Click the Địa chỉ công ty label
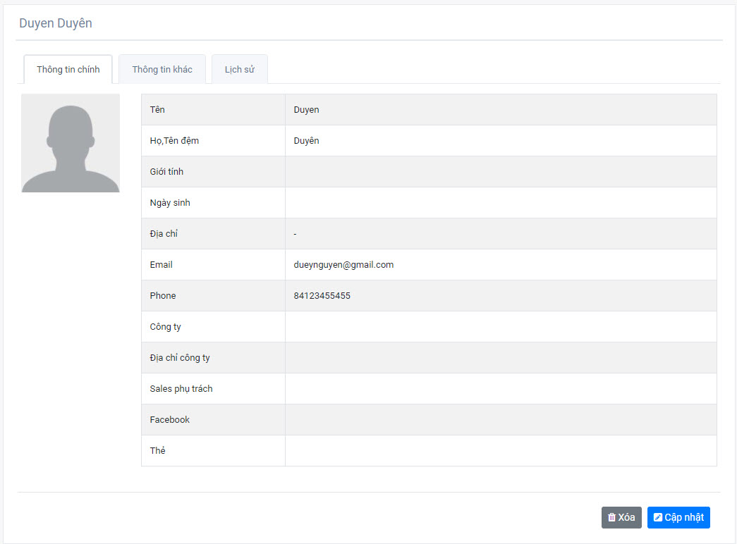Image resolution: width=737 pixels, height=544 pixels. point(180,358)
